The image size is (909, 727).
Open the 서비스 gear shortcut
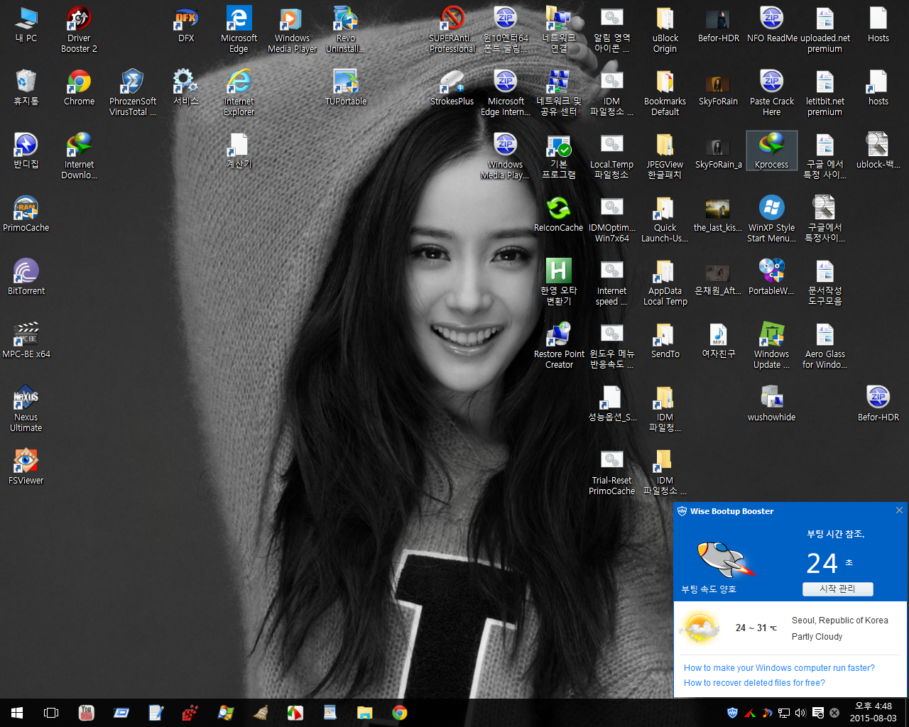186,88
